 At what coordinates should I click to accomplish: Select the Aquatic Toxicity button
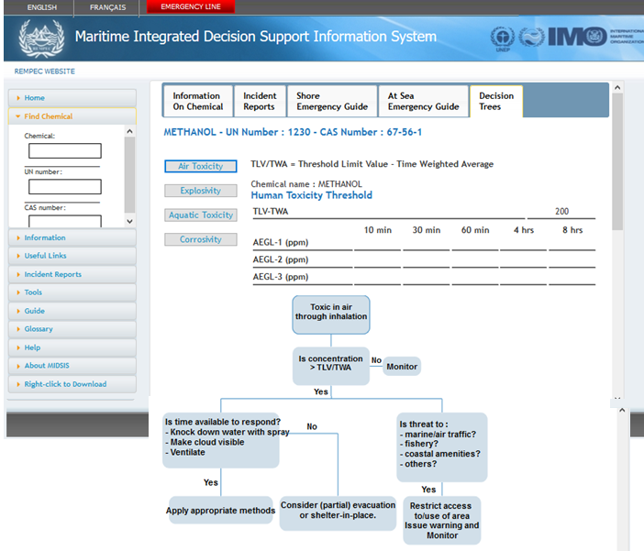[x=200, y=215]
